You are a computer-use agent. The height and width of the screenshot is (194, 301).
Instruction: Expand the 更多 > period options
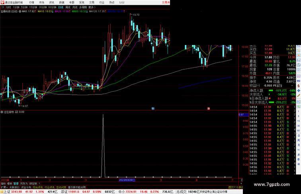coord(92,7)
